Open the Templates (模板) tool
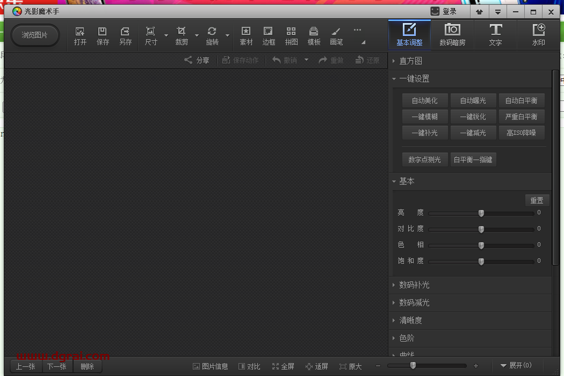Viewport: 564px width, 376px height. coord(314,35)
